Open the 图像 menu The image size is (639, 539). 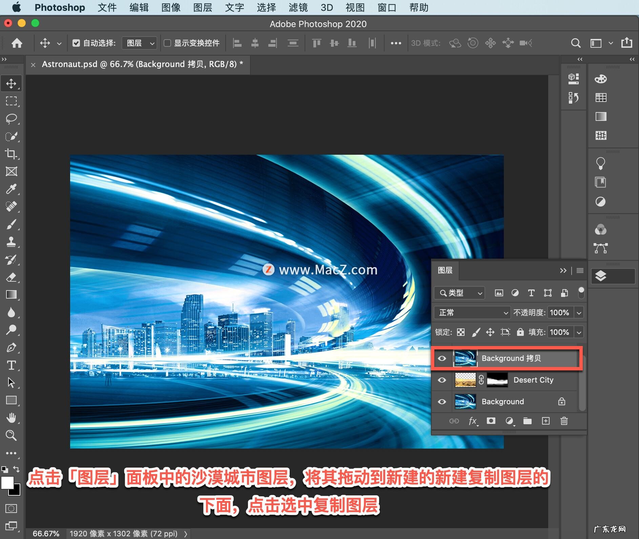pos(171,7)
